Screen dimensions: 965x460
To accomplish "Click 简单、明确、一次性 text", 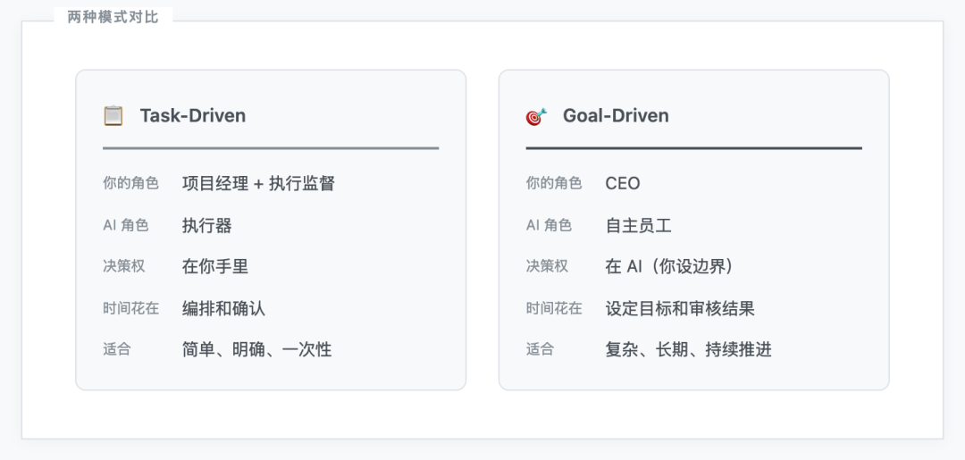I will [x=256, y=349].
